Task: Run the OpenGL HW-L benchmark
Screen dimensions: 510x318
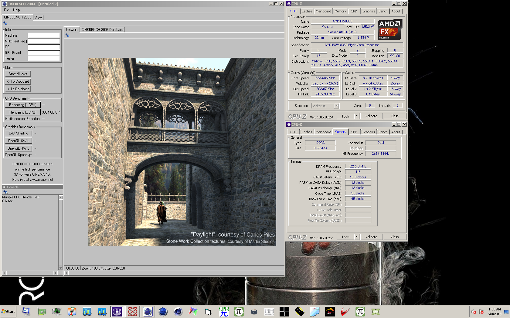Action: 19,148
